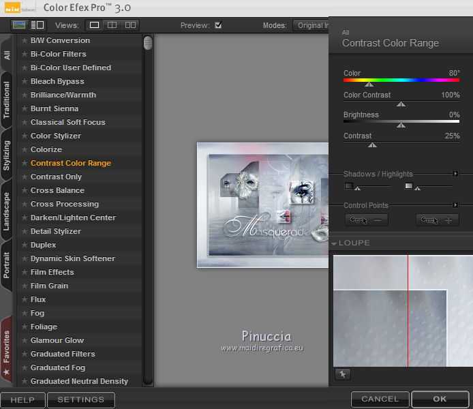Click the loupe pin icon
The width and height of the screenshot is (473, 409).
(342, 374)
